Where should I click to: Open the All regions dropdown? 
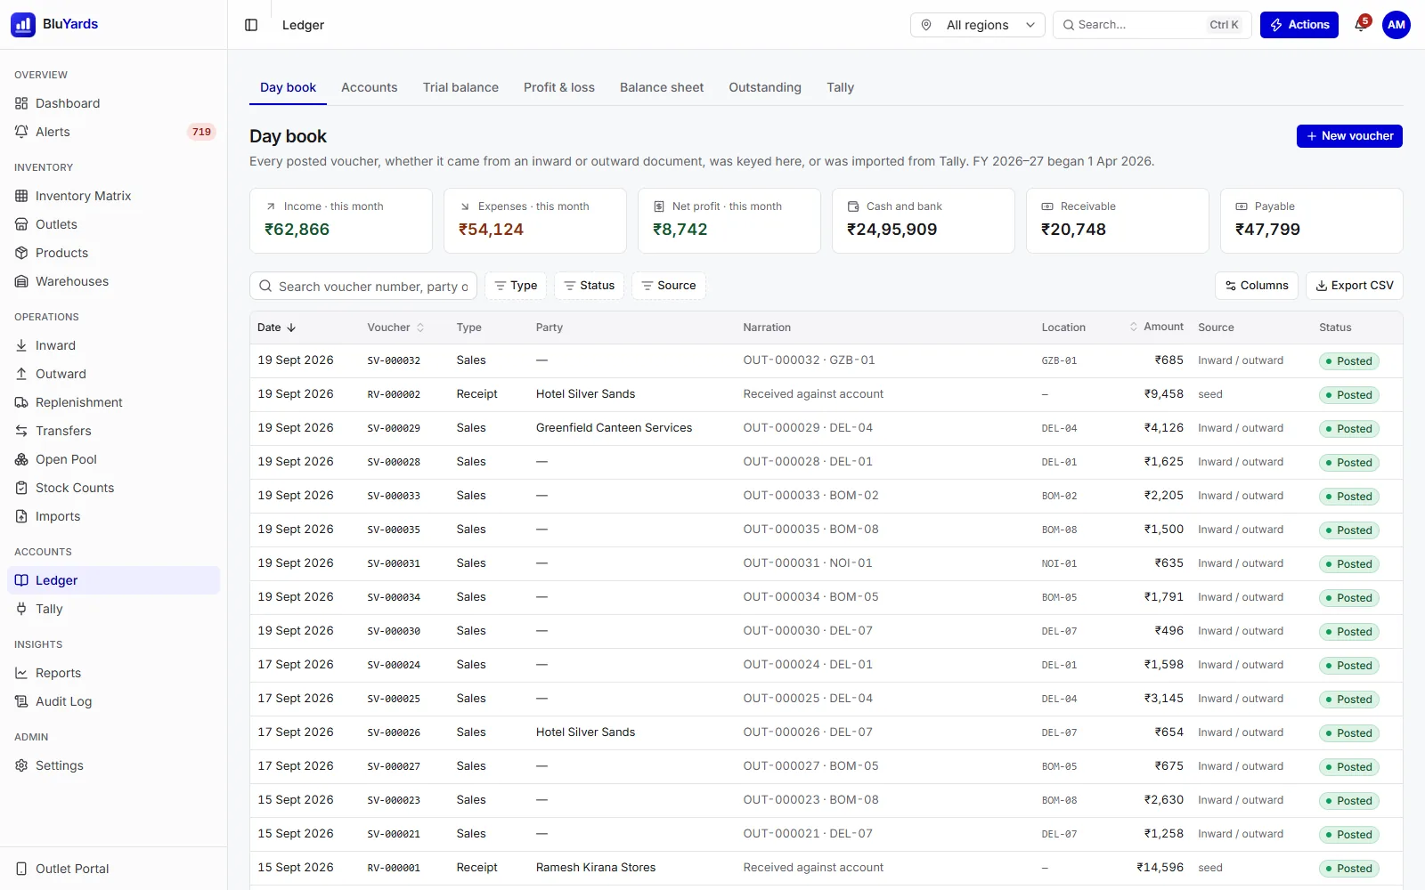pyautogui.click(x=977, y=25)
